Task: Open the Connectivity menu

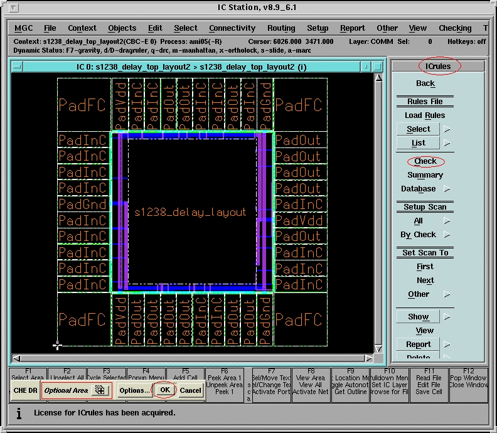Action: (232, 28)
